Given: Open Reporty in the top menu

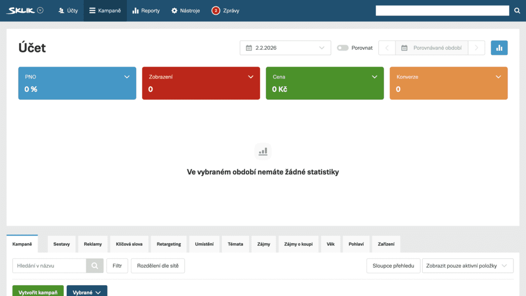Looking at the screenshot, I should click(146, 11).
